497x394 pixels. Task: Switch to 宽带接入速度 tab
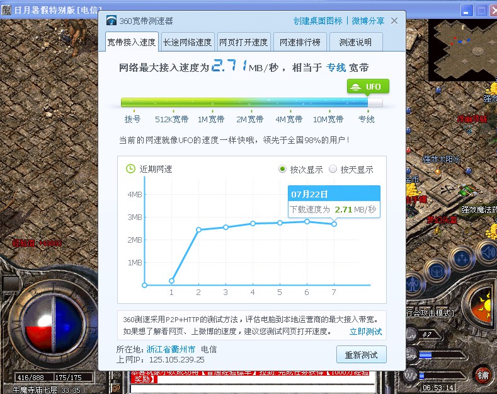[x=132, y=42]
